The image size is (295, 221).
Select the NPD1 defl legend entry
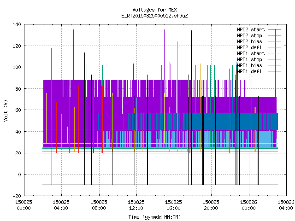pos(249,71)
